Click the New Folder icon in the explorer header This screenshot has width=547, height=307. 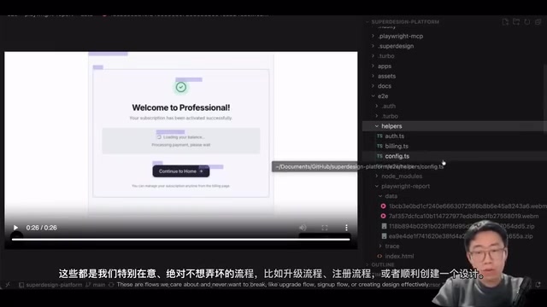pyautogui.click(x=516, y=22)
